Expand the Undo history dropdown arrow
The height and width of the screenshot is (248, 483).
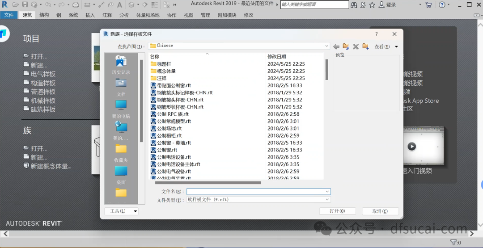(55, 4)
